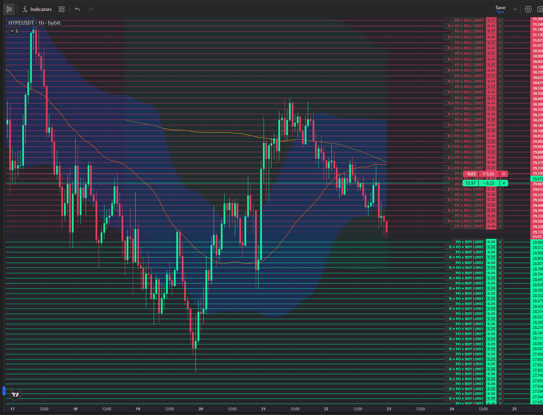Image resolution: width=543 pixels, height=415 pixels.
Task: Undo the last chart action
Action: coord(77,9)
